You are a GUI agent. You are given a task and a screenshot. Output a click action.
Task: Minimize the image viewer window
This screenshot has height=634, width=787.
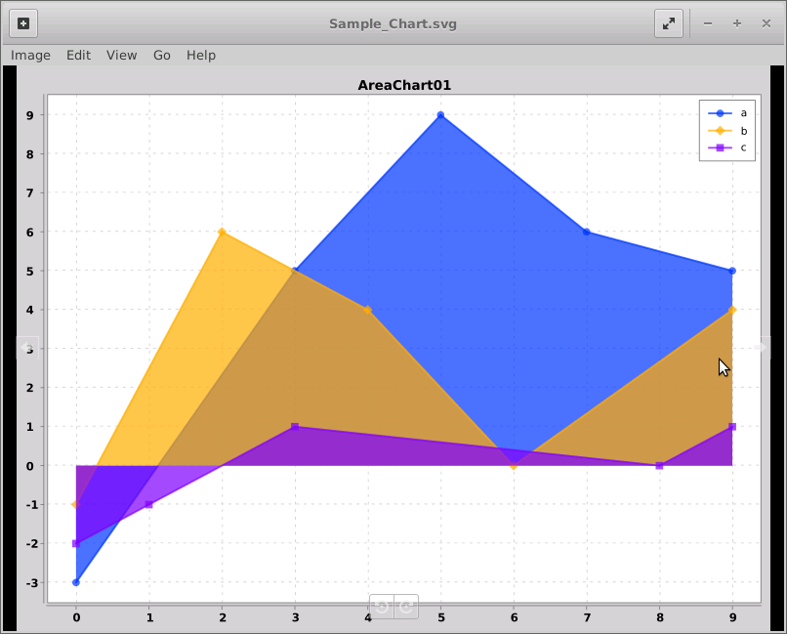click(x=707, y=22)
